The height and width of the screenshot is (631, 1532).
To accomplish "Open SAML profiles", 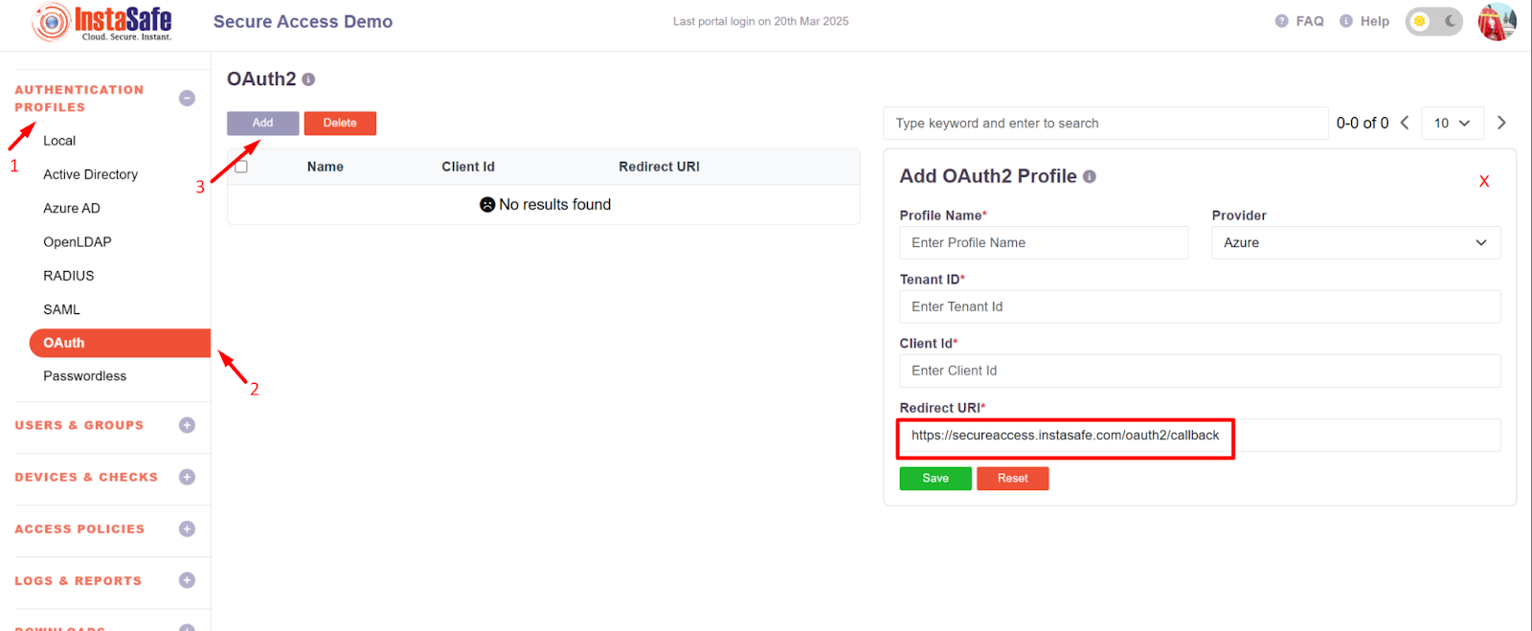I will (x=61, y=309).
